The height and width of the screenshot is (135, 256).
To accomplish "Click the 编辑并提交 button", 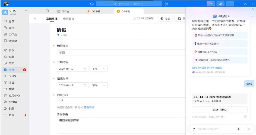I will pos(220,110).
